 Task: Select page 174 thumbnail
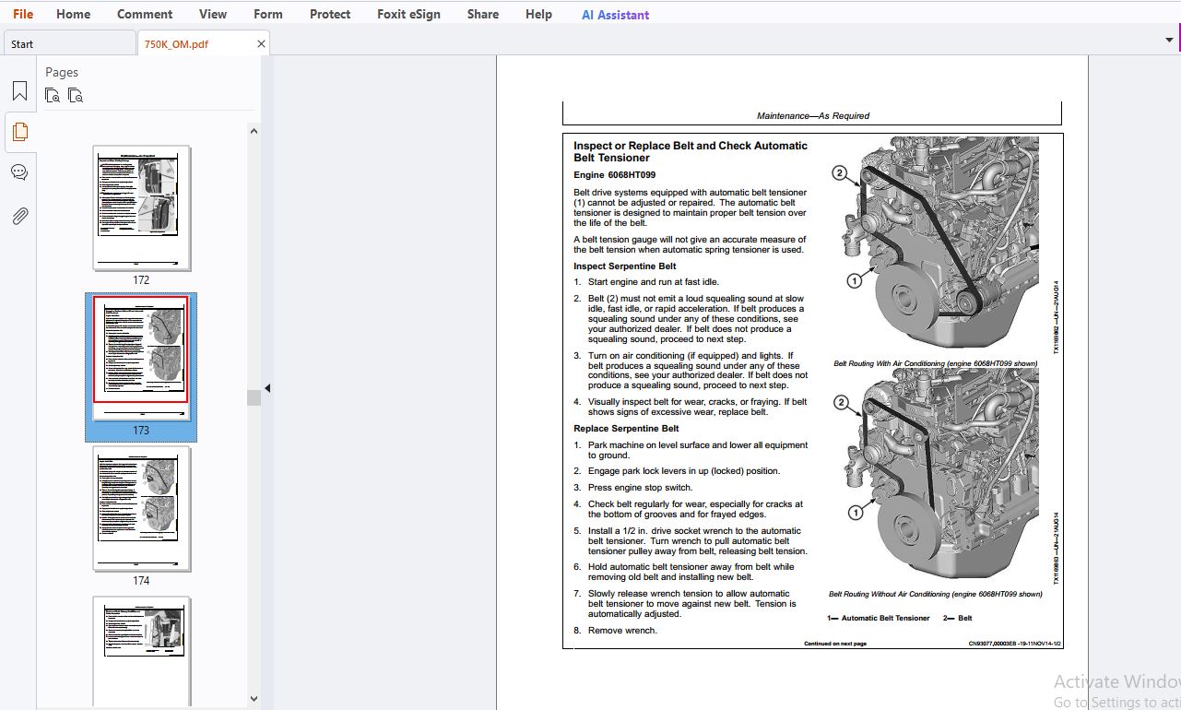(x=142, y=509)
